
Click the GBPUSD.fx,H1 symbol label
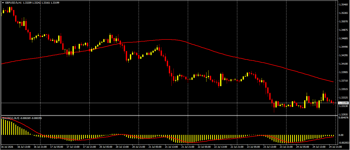point(13,3)
